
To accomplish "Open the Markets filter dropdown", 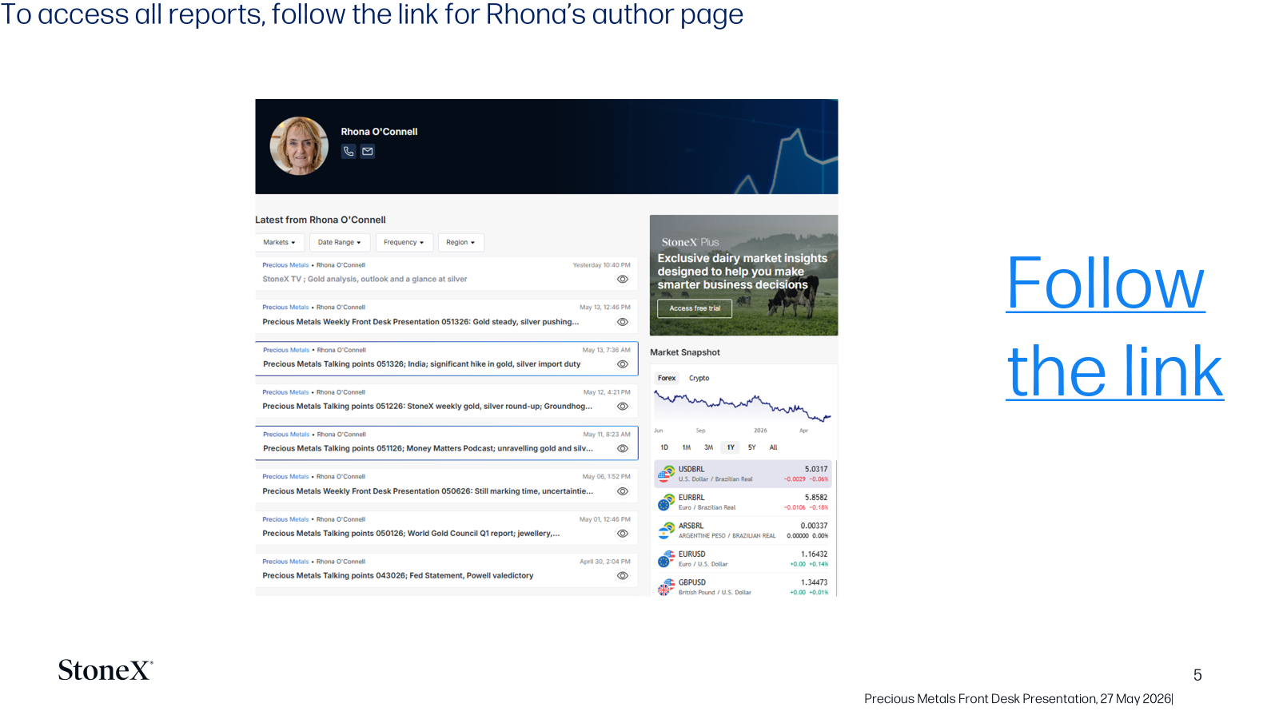I will tap(279, 242).
